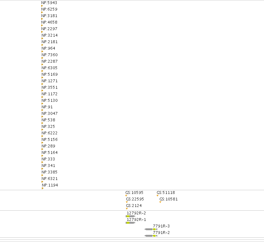Select the NP:341 label
The height and width of the screenshot is (242, 264).
click(48, 166)
